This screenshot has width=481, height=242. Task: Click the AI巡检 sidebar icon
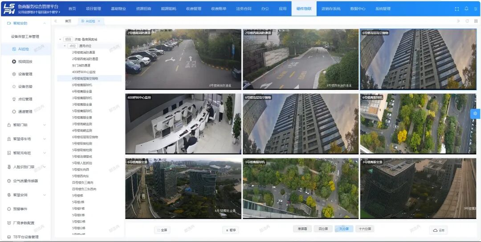pyautogui.click(x=14, y=49)
